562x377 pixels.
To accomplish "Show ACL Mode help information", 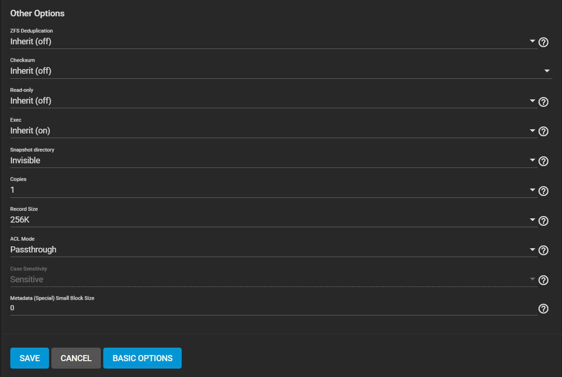I will pos(543,251).
